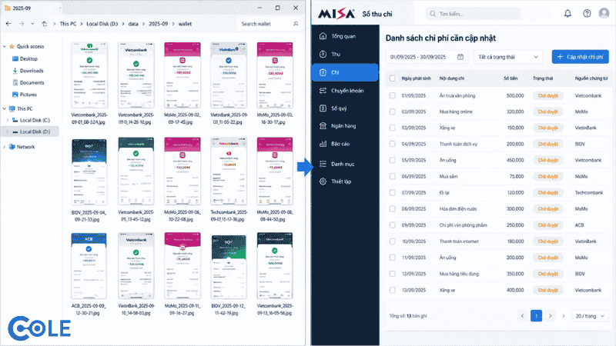
Task: Click the Tìm kiếm search field in MISA
Action: [473, 14]
